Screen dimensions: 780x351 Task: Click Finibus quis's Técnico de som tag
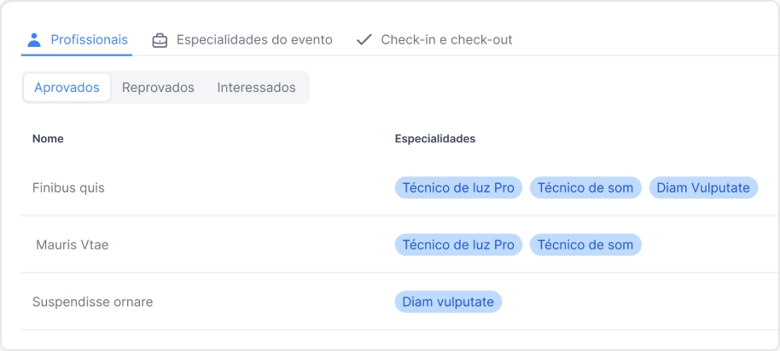coord(585,187)
